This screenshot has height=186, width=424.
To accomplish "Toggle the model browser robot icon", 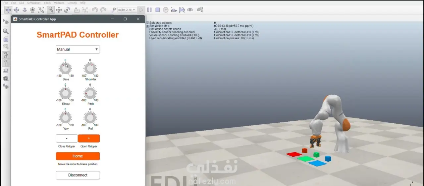I will tap(6, 55).
